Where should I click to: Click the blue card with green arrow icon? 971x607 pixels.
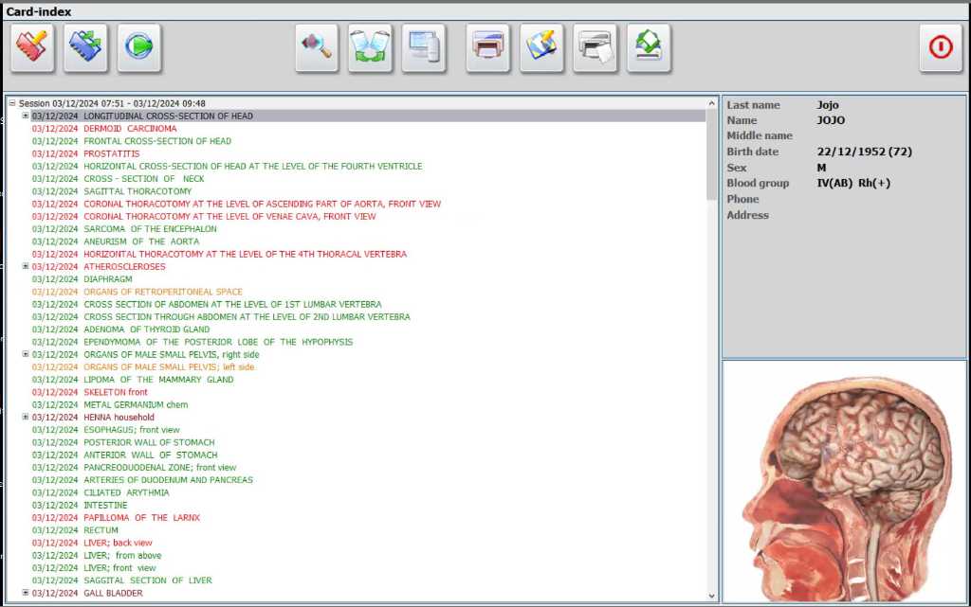[x=85, y=47]
